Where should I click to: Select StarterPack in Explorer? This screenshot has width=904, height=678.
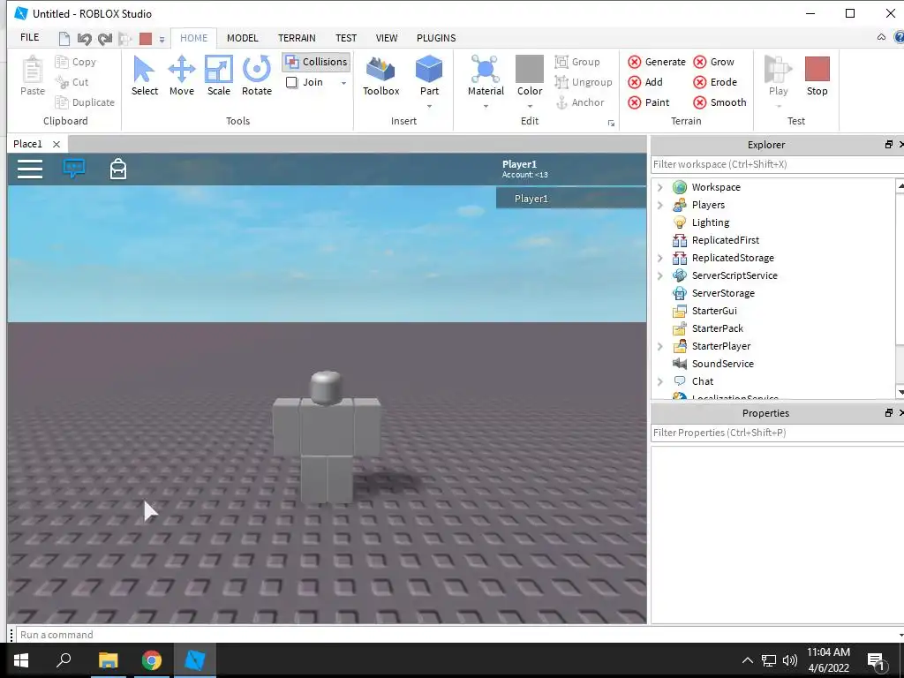(x=717, y=328)
